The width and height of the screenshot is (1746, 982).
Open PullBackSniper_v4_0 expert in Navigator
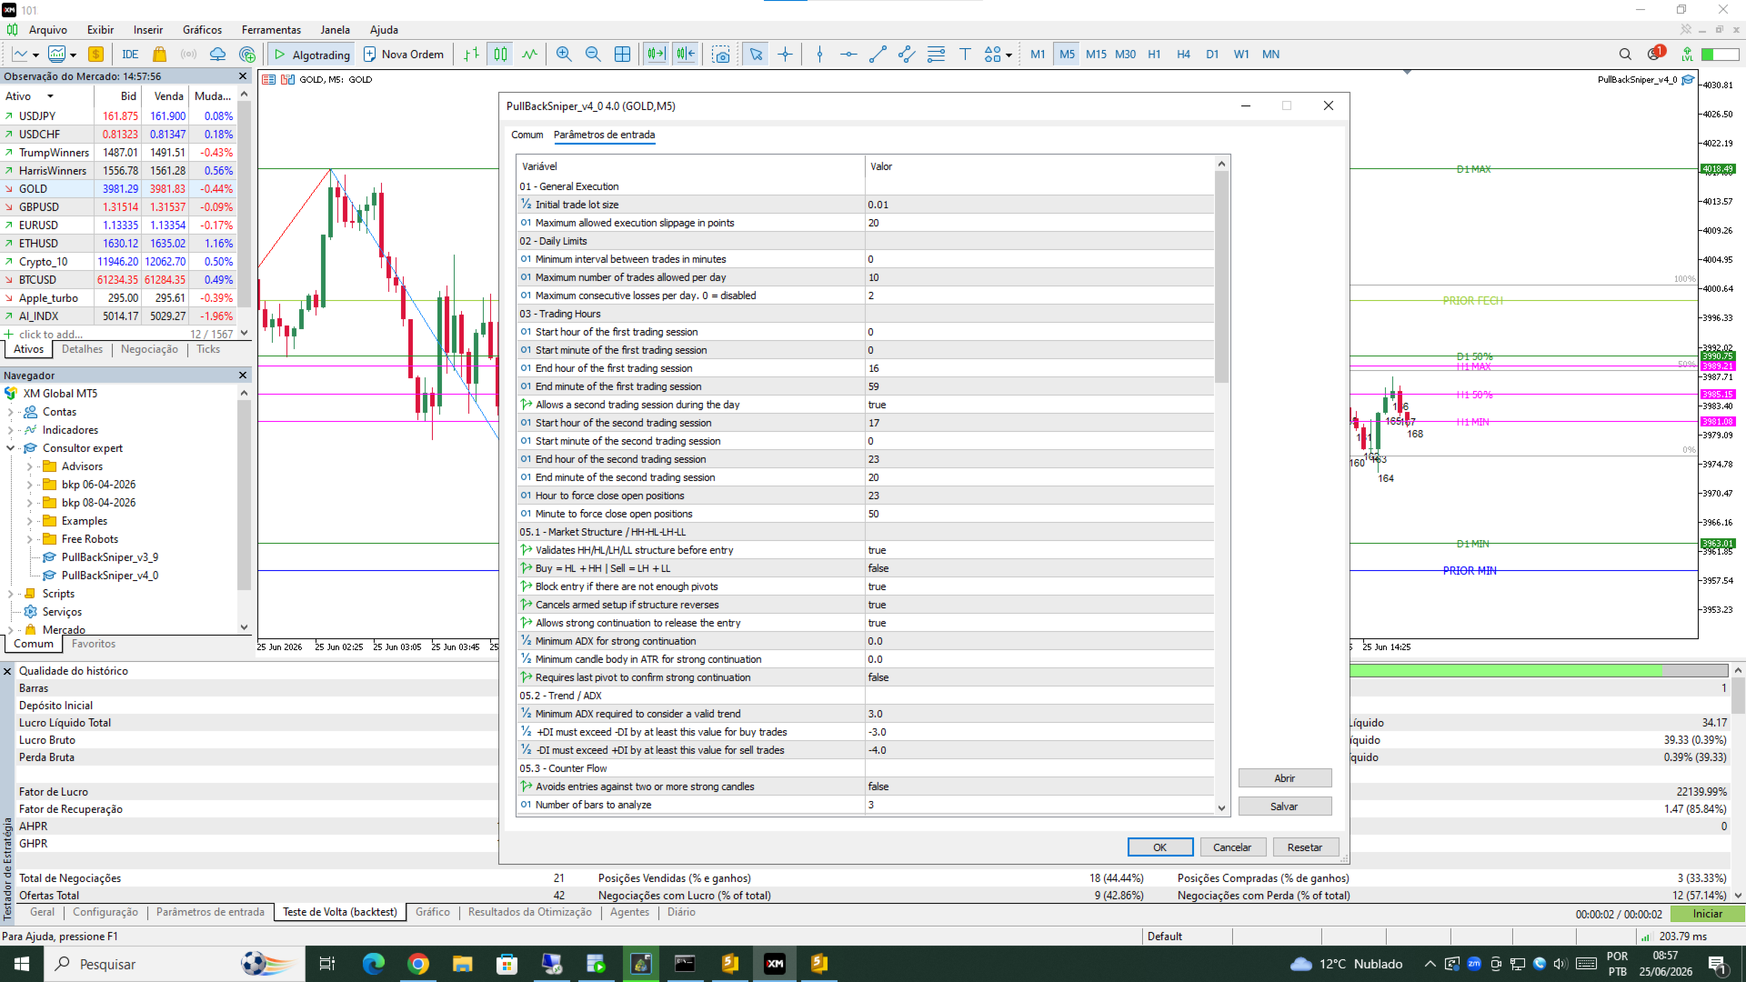coord(109,576)
